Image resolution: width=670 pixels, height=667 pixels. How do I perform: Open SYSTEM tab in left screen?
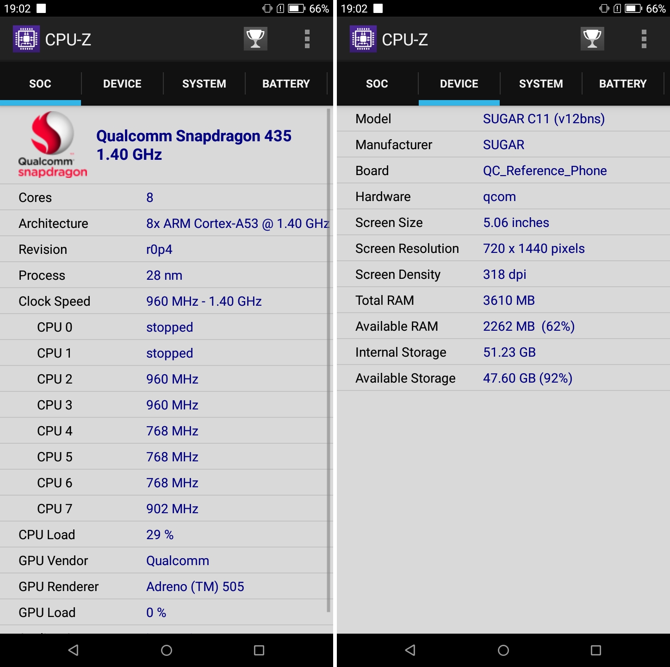tap(204, 84)
